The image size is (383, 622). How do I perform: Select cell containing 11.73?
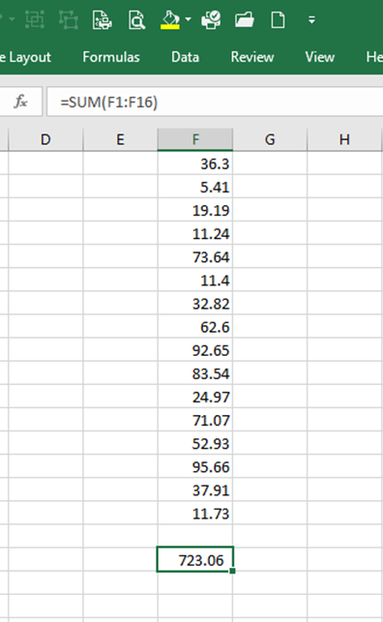click(195, 514)
